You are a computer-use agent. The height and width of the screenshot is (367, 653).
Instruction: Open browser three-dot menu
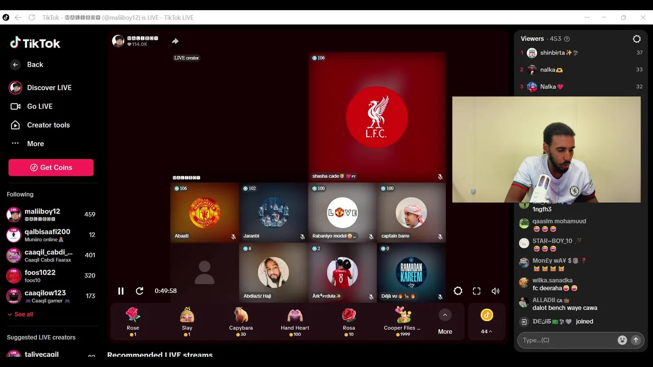point(587,17)
